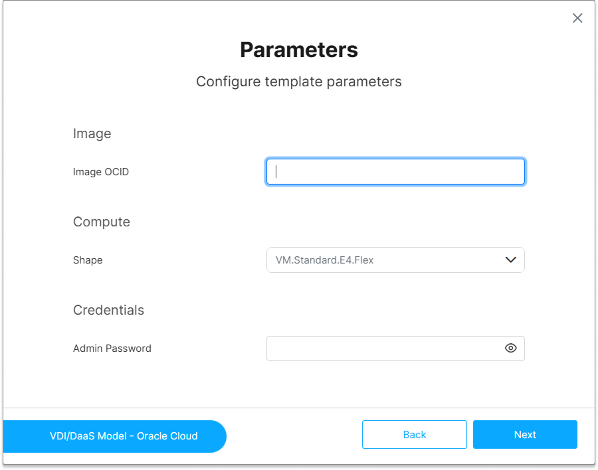Click the Shape field label

(88, 260)
